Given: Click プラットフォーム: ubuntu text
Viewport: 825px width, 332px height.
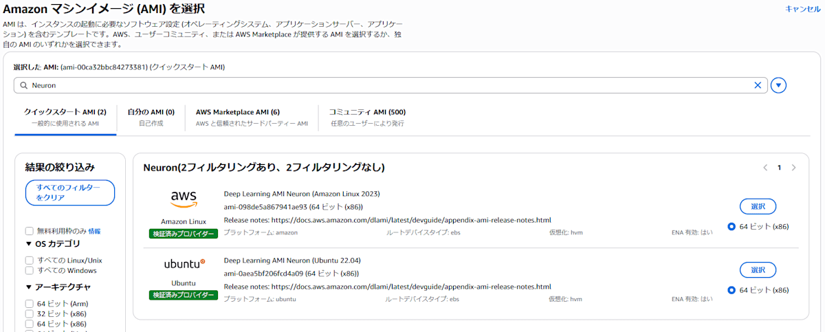Looking at the screenshot, I should tap(260, 299).
